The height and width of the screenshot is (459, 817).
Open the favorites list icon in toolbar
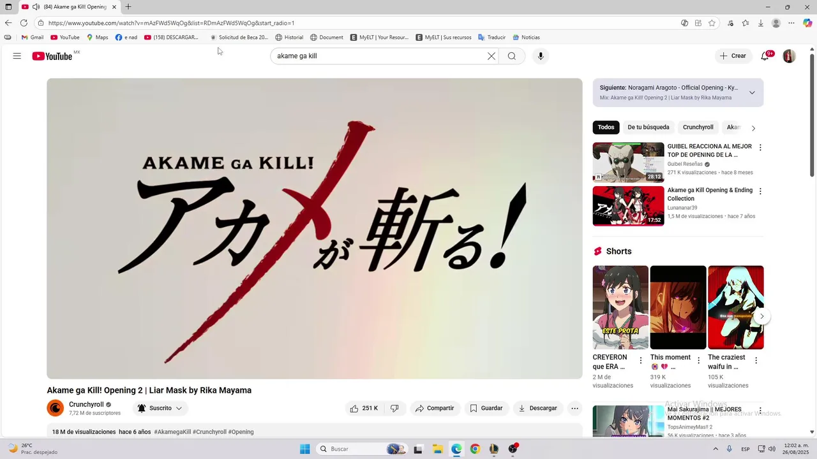745,23
